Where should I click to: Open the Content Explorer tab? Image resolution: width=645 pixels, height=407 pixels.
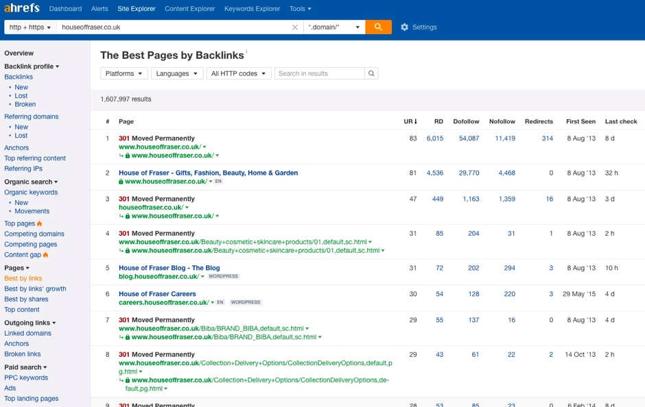coord(189,9)
